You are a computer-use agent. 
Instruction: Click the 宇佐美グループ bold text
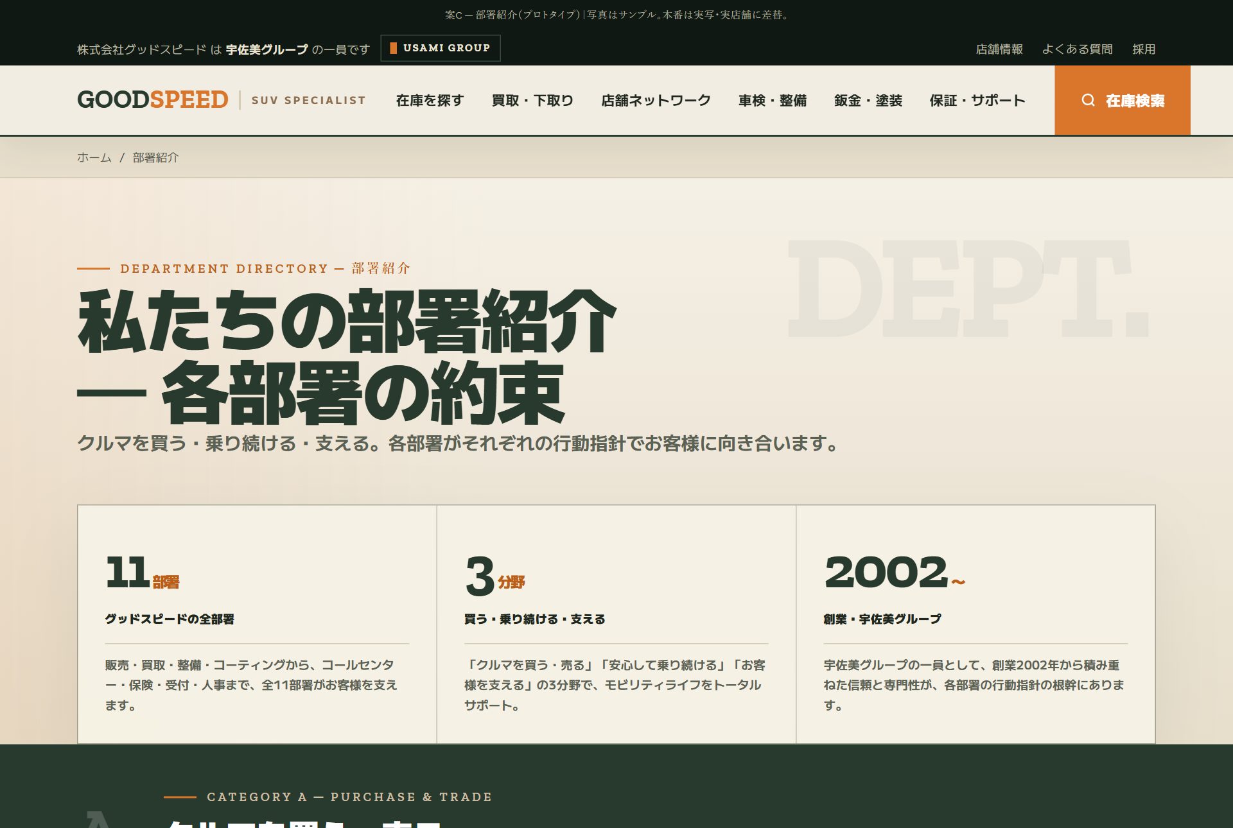tap(267, 49)
